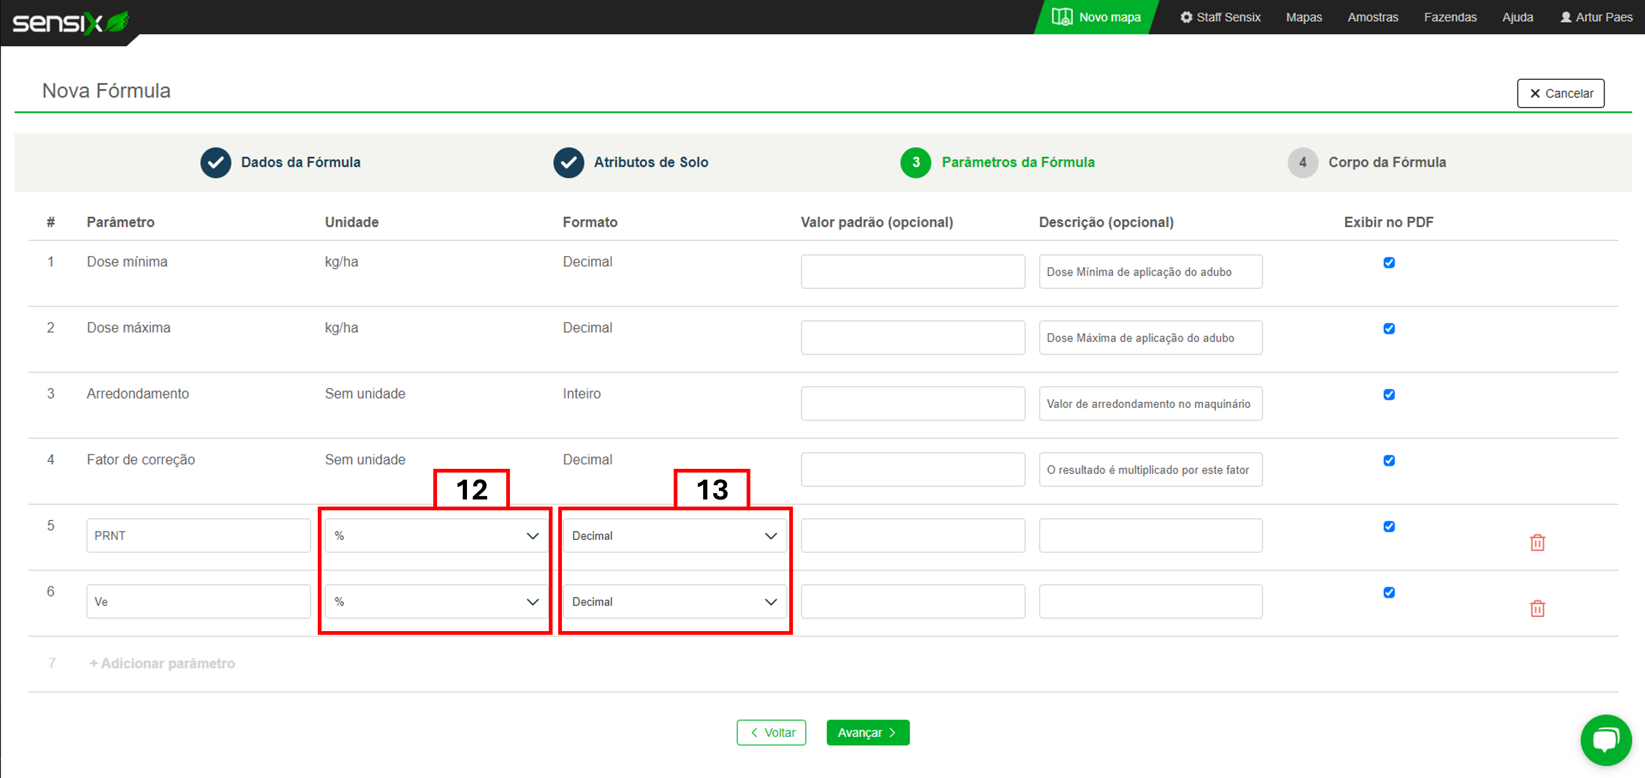Click Dados da Fórmula checkmark step icon

click(216, 162)
